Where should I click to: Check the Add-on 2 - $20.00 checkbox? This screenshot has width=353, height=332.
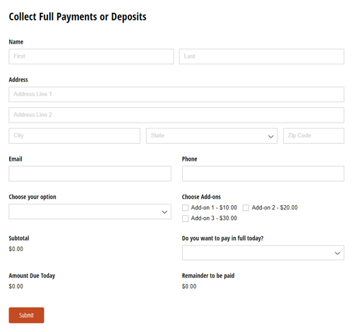click(x=246, y=208)
